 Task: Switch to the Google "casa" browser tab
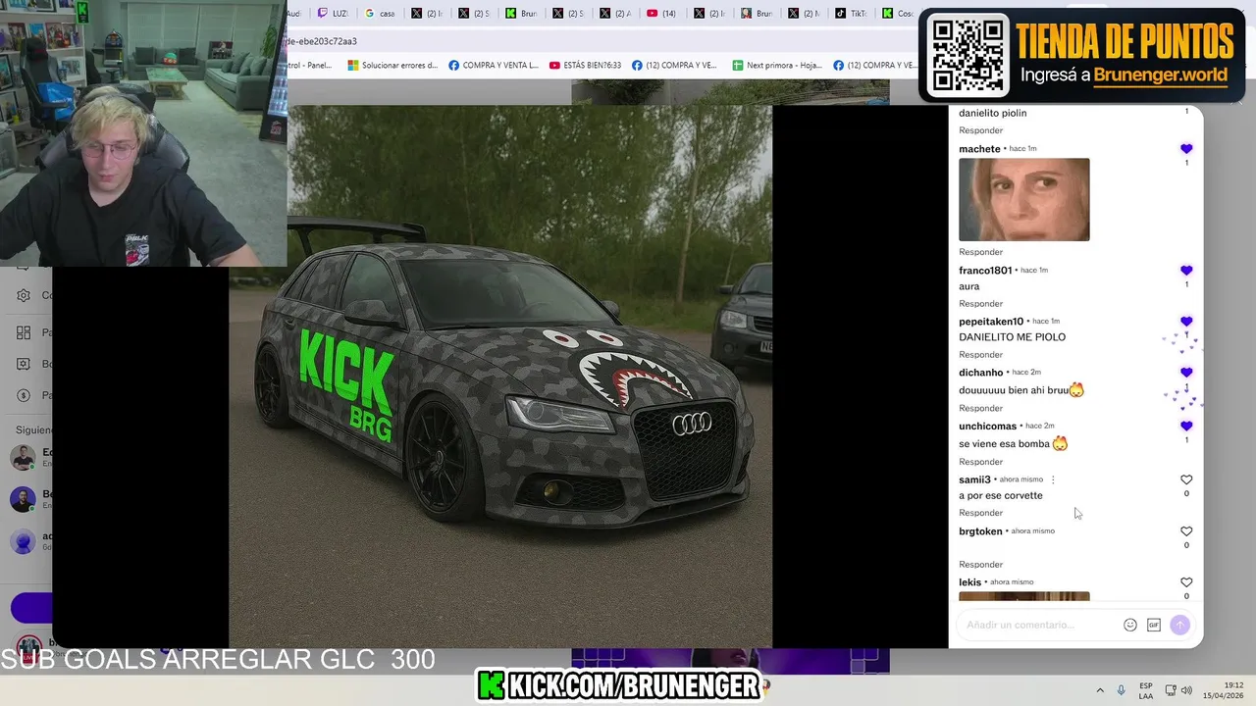(x=380, y=14)
